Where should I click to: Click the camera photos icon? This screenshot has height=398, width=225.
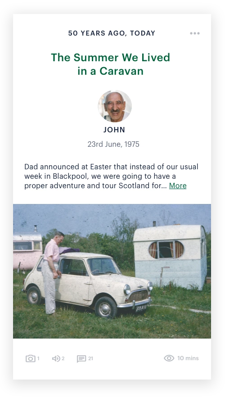pos(31,358)
